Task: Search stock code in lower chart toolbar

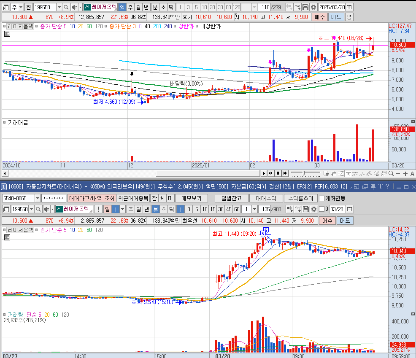Action: coord(38,209)
